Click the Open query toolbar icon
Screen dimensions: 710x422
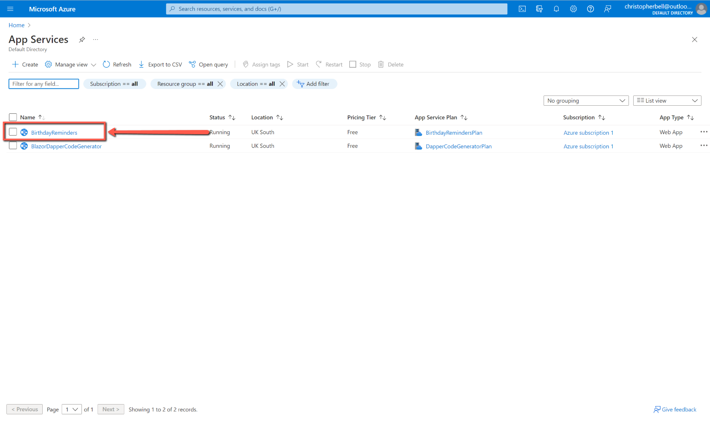(x=208, y=64)
